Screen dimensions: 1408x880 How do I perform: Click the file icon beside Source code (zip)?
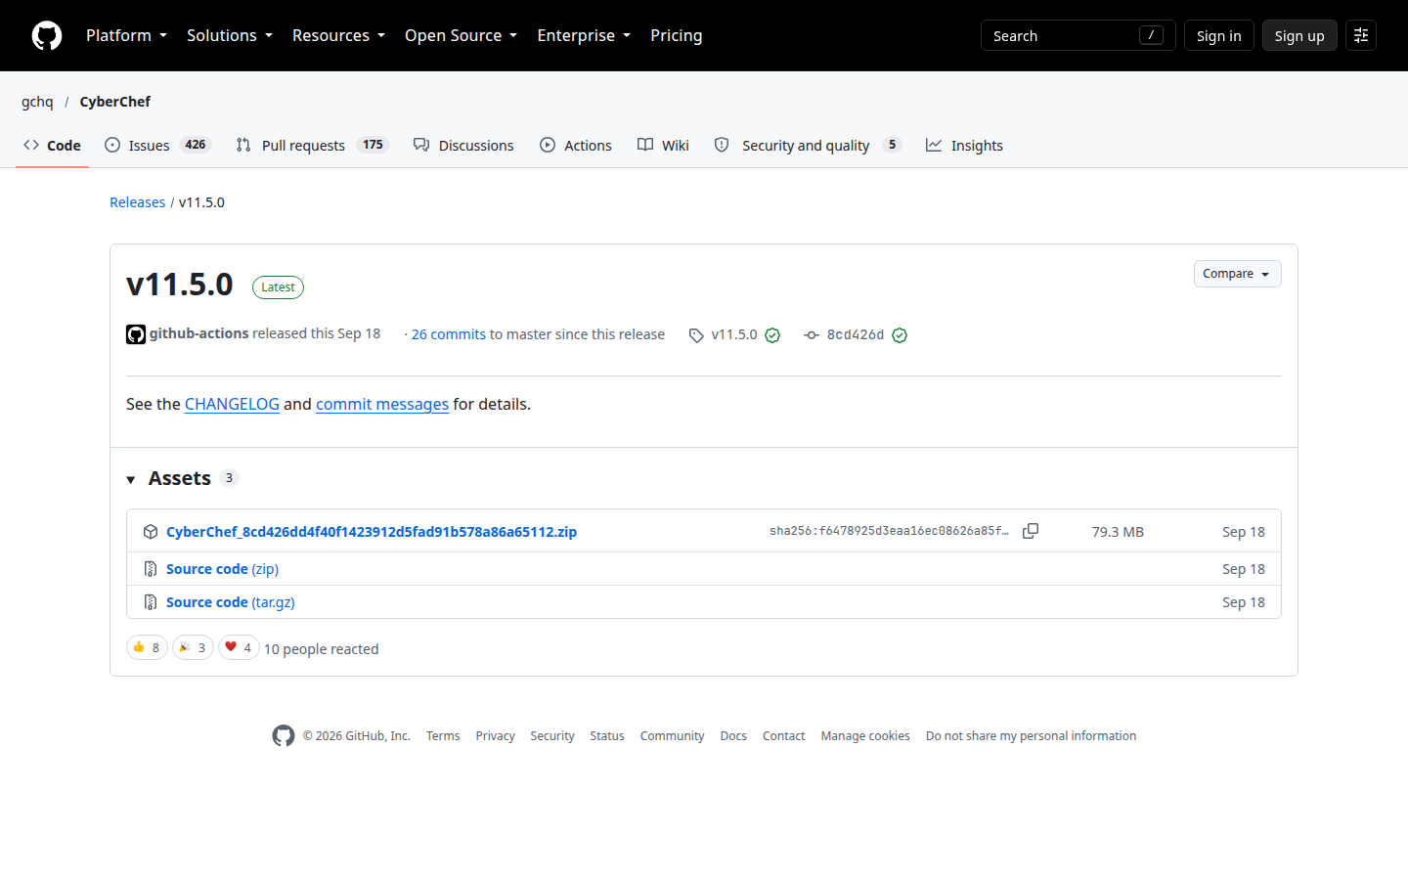(x=151, y=569)
